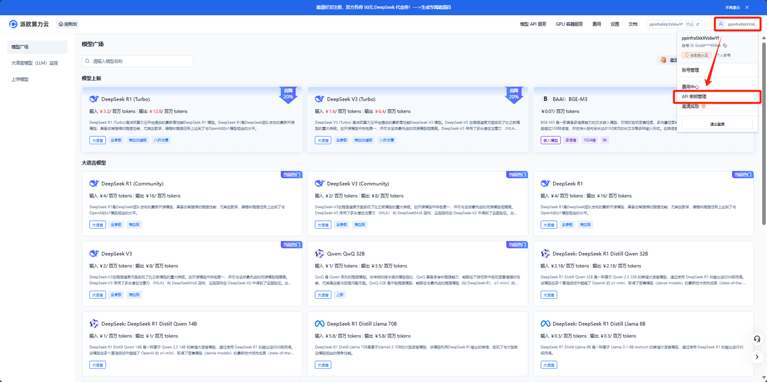Click the 控制台 home icon

click(61, 24)
